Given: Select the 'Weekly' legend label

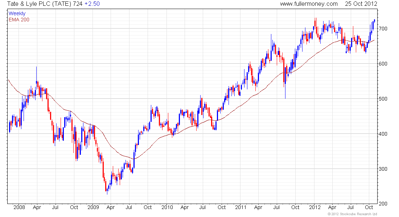Looking at the screenshot, I should (17, 13).
